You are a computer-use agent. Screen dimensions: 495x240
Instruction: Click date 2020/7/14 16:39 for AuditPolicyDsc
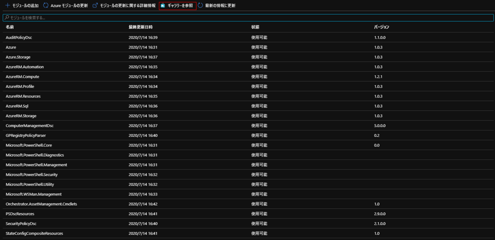143,37
